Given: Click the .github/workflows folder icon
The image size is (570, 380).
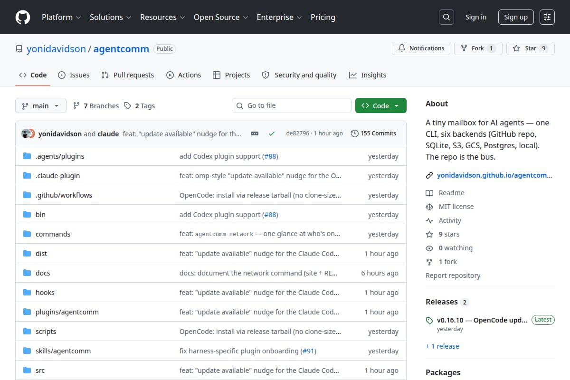Looking at the screenshot, I should click(27, 195).
